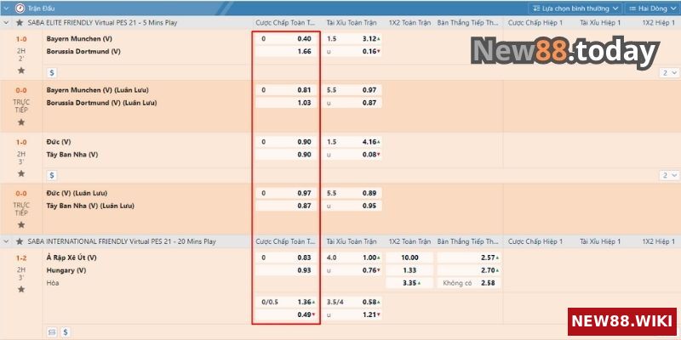Click the dollar icon under Bayern Munchen match
681x340 pixels.
pos(52,72)
